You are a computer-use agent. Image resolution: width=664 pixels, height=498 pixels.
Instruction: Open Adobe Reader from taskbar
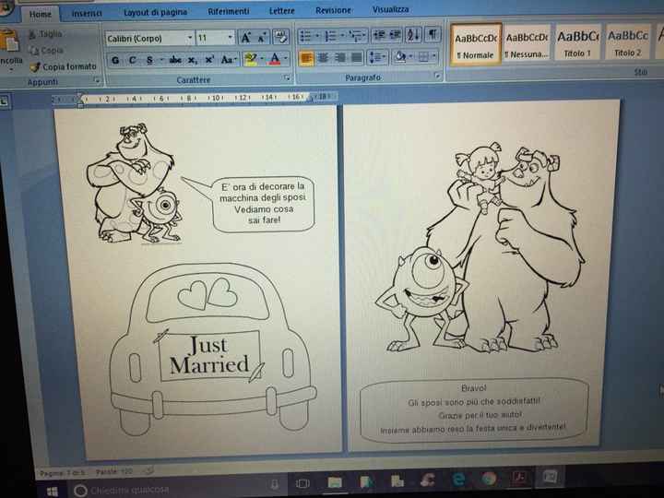519,478
